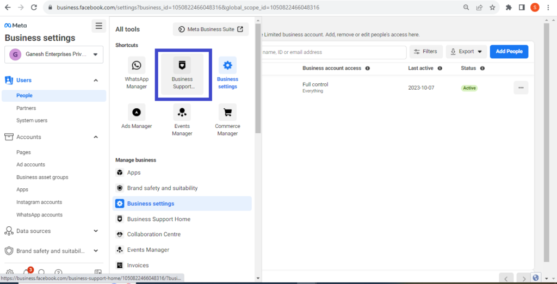Open Ad accounts under Accounts

pos(30,164)
